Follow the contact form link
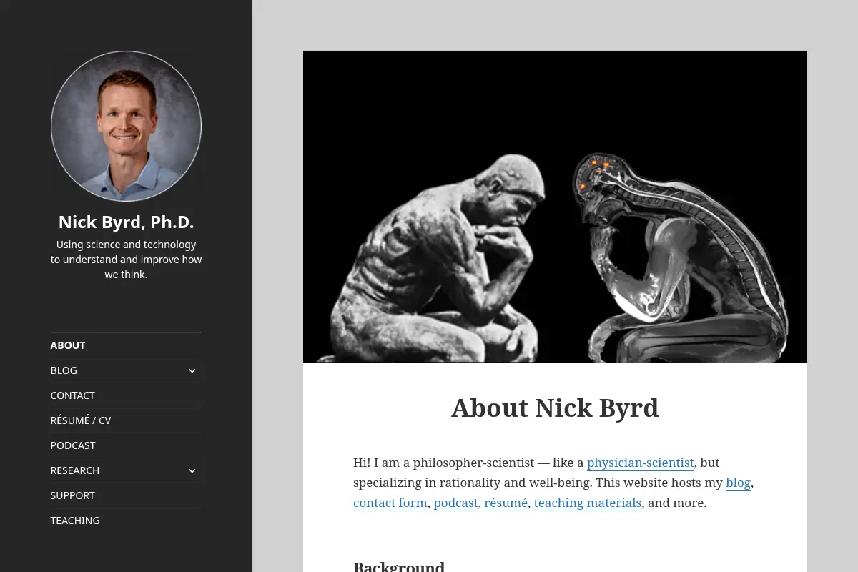The image size is (858, 572). pyautogui.click(x=390, y=503)
